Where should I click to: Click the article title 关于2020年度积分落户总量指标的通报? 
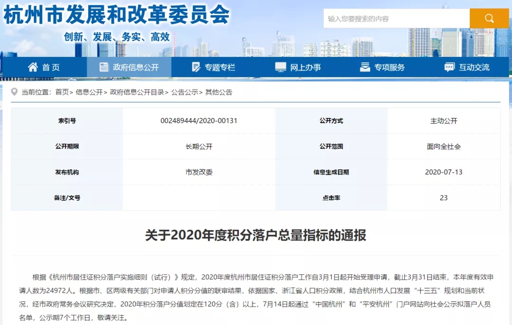(x=256, y=235)
